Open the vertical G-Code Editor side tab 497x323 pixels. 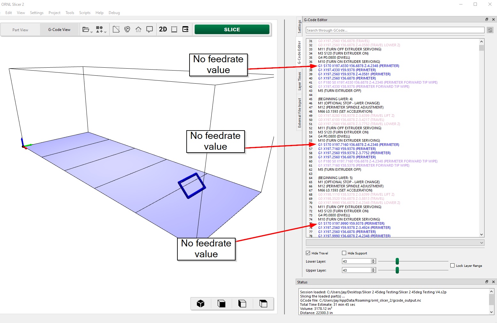point(299,52)
